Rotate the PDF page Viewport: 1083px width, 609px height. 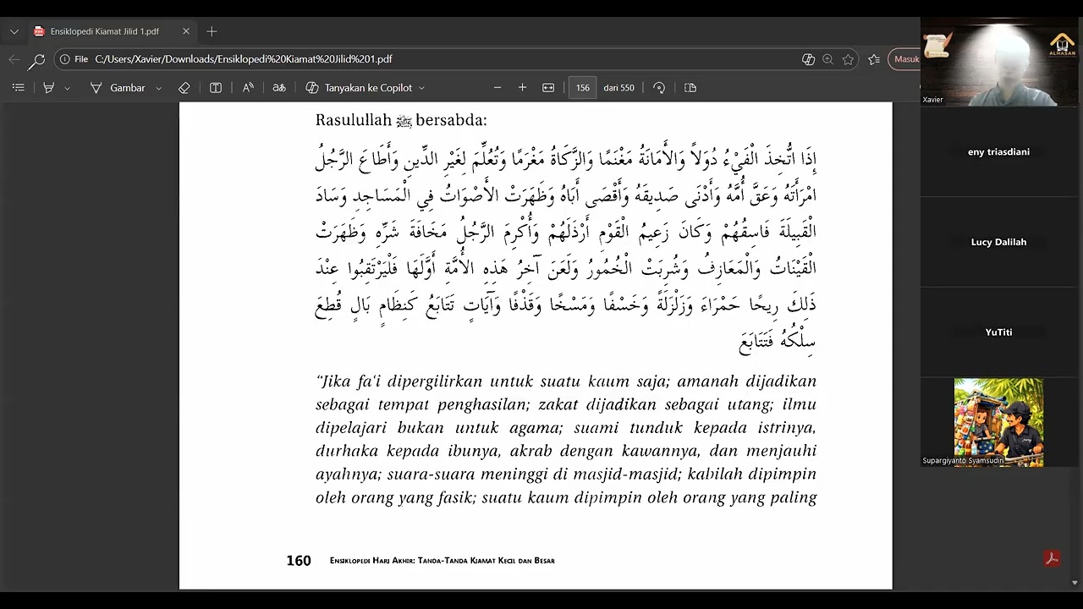pos(659,88)
